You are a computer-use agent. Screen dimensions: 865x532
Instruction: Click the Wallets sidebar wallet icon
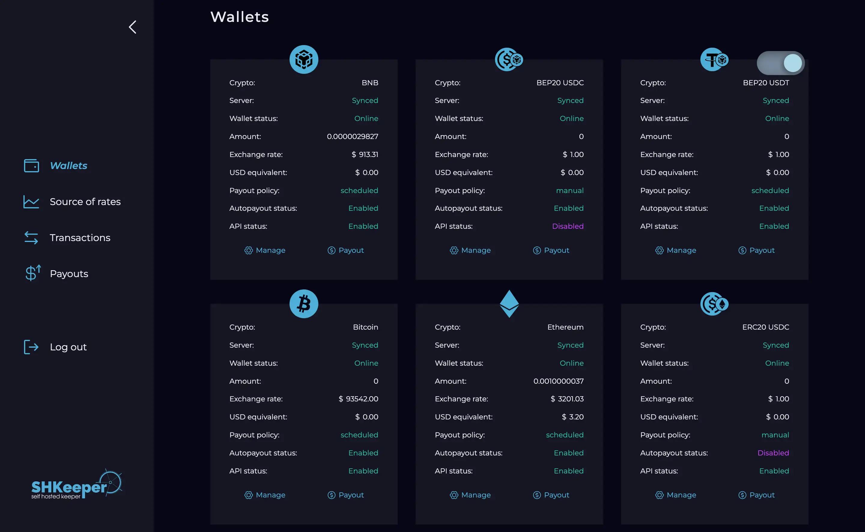point(31,165)
